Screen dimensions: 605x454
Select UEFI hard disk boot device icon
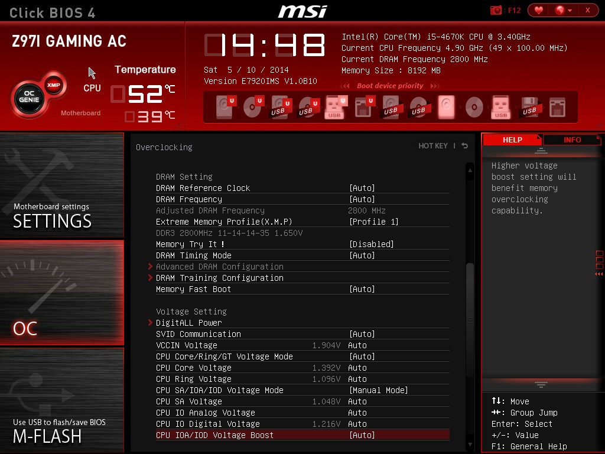click(225, 106)
